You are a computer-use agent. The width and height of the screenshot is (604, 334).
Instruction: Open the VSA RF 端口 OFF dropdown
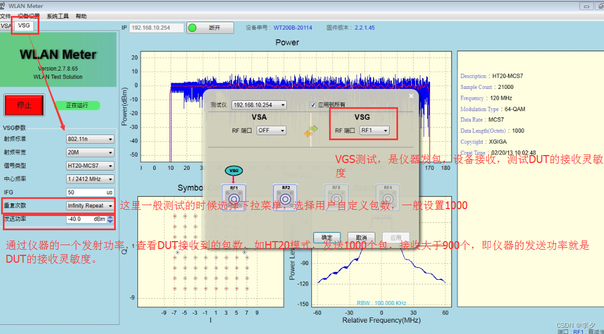pyautogui.click(x=271, y=130)
